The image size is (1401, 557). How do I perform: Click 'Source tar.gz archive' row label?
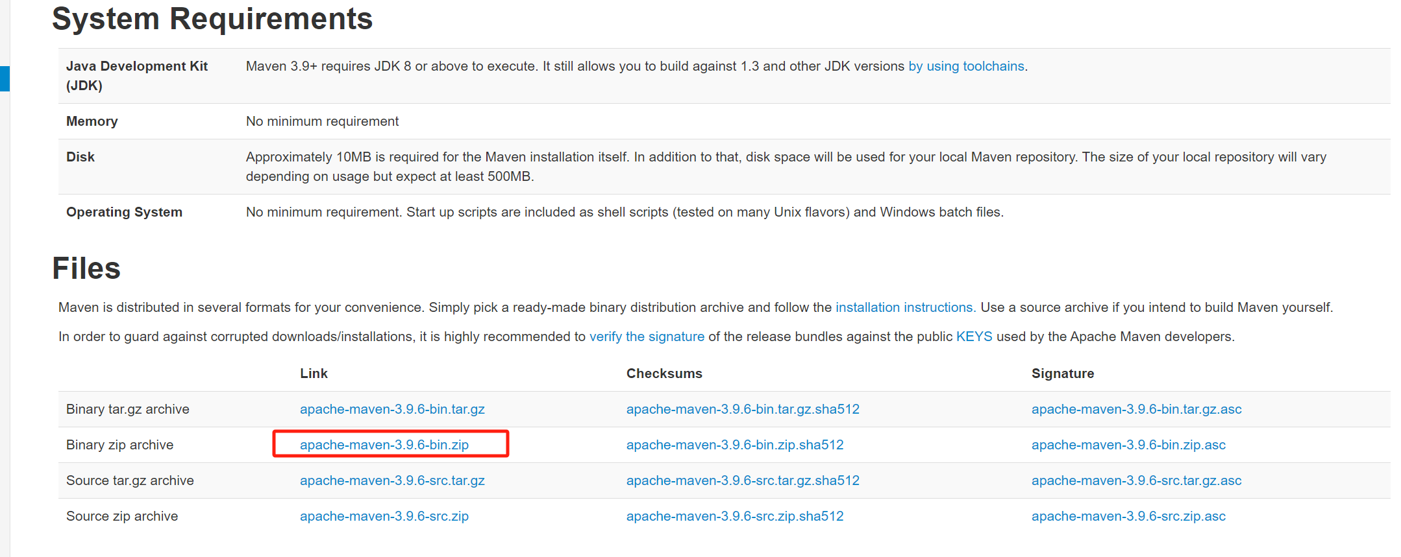[130, 480]
